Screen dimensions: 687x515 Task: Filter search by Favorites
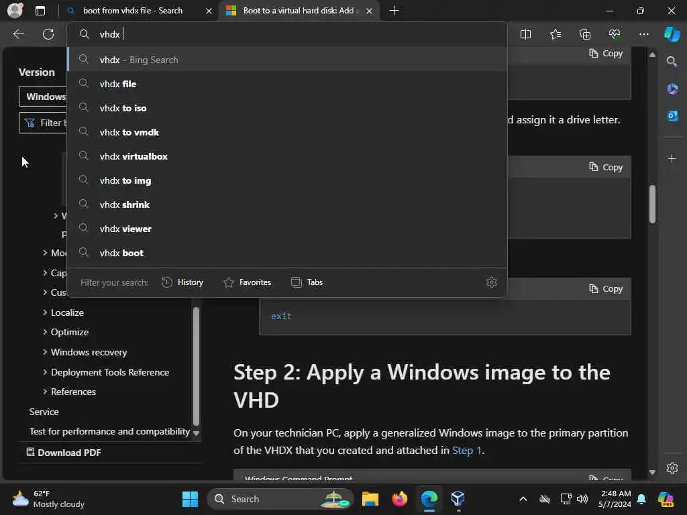247,282
